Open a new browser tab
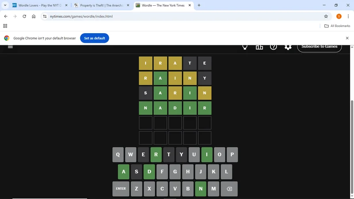The image size is (354, 199). pyautogui.click(x=199, y=5)
